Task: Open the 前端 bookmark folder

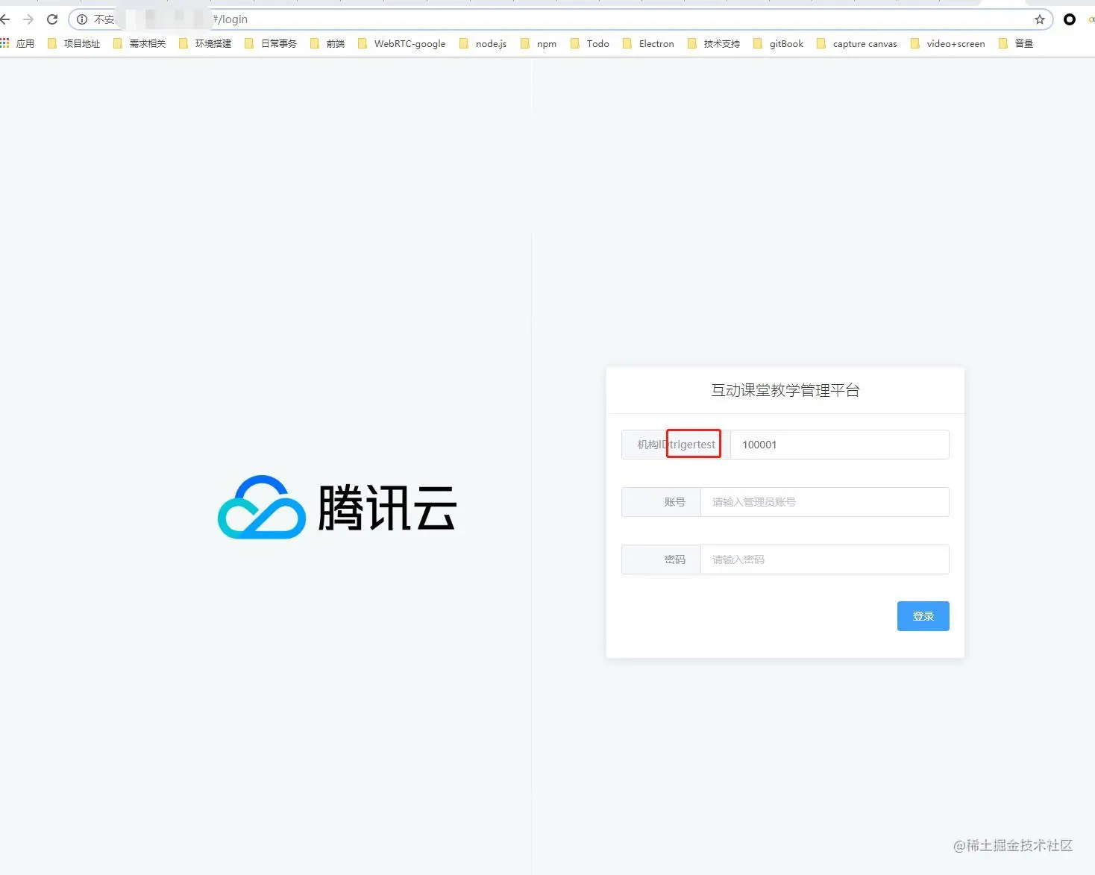Action: pos(327,43)
